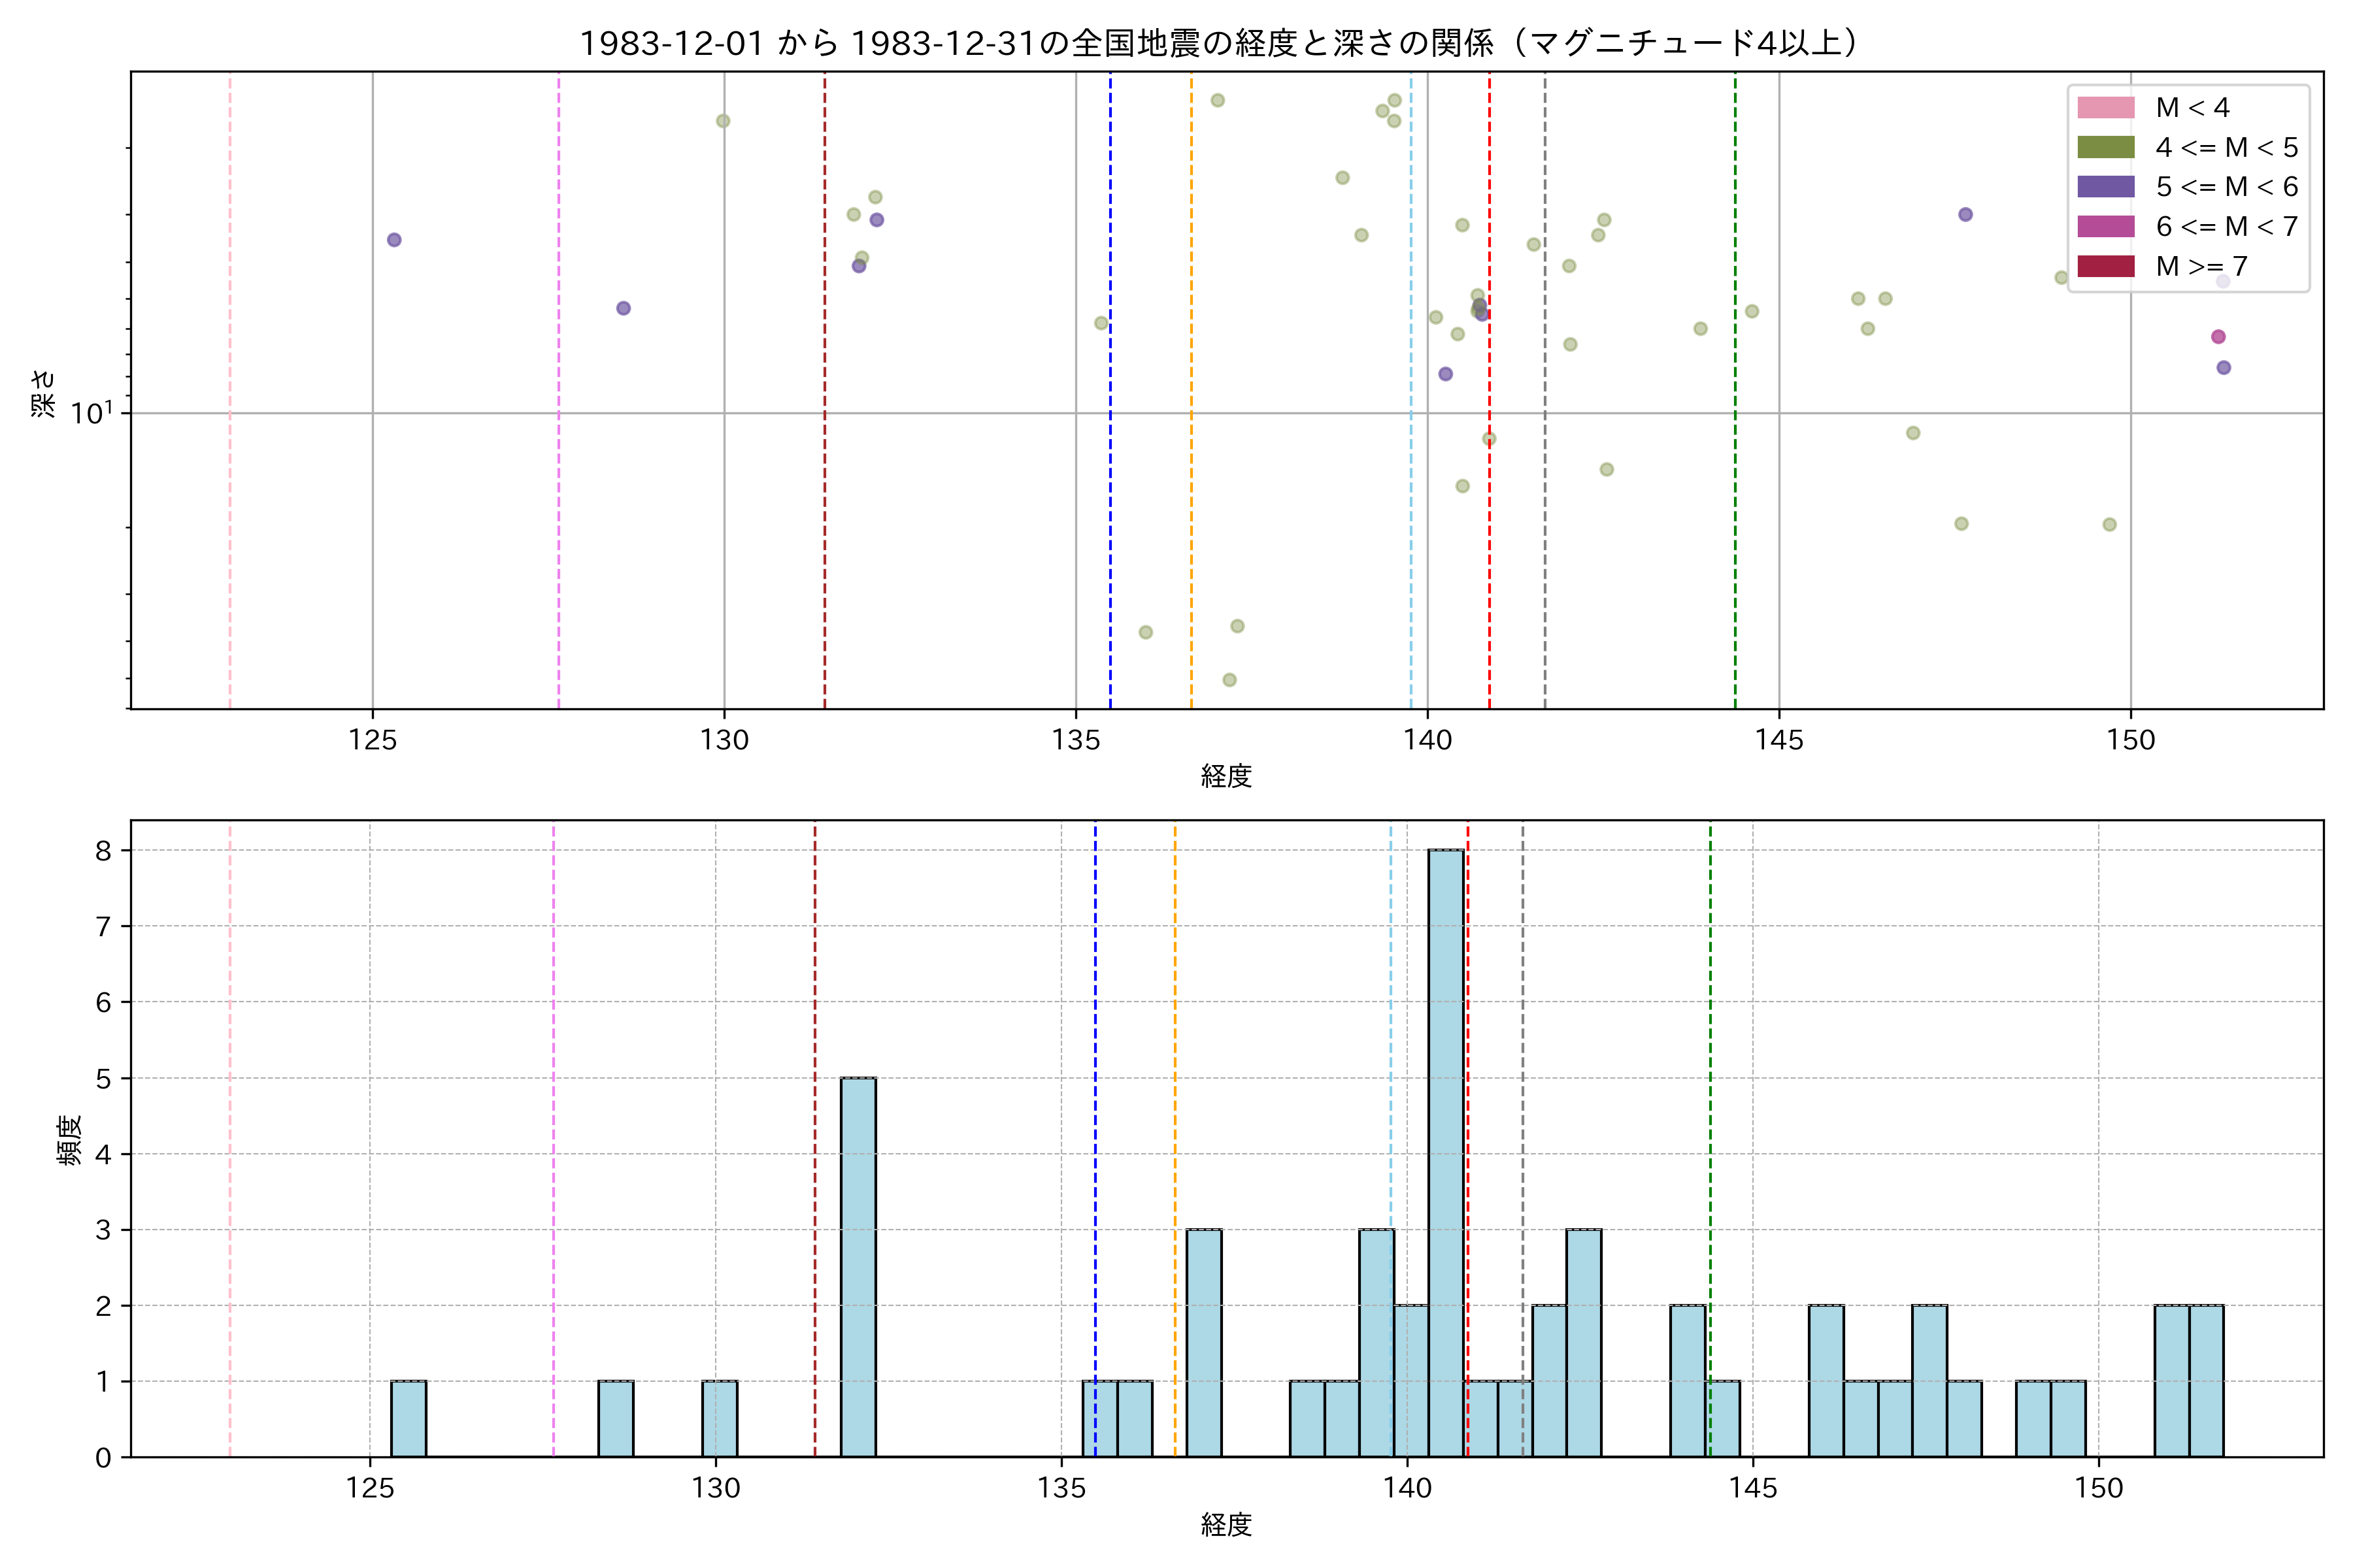
Task: Click the 経度 x-axis label under scatter plot
Action: pyautogui.click(x=1226, y=776)
